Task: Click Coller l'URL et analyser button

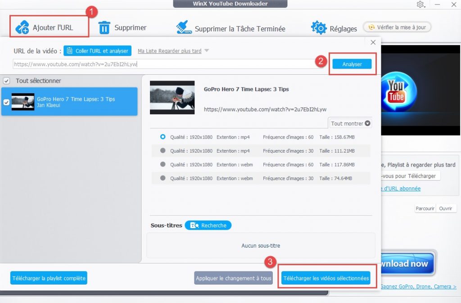Action: [97, 51]
